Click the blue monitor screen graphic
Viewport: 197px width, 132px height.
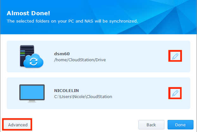(31, 91)
